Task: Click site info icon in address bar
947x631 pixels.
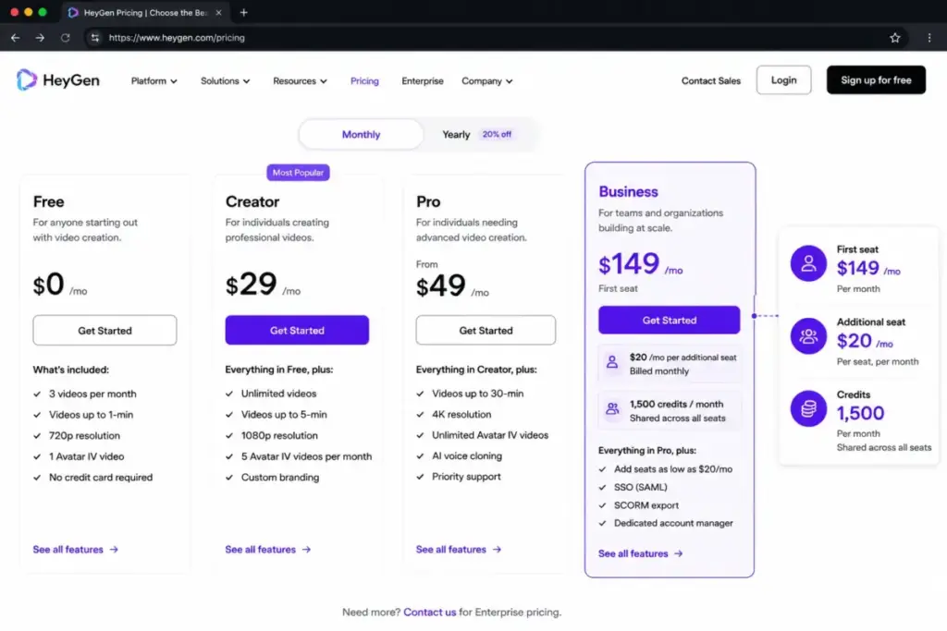Action: (95, 37)
